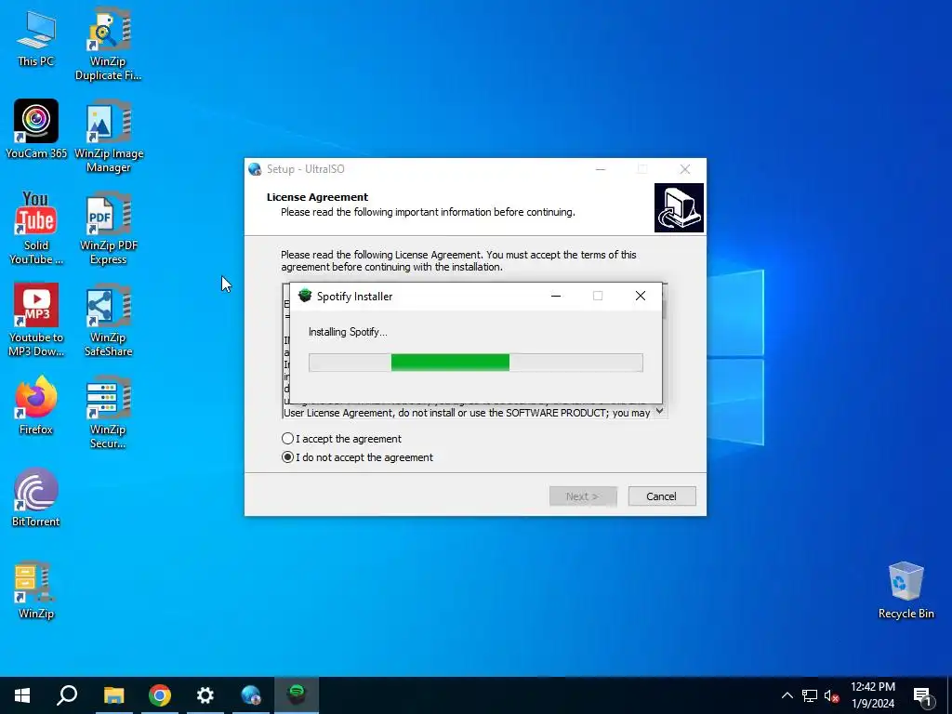Open the notification center icon
Viewport: 952px width, 714px height.
921,695
